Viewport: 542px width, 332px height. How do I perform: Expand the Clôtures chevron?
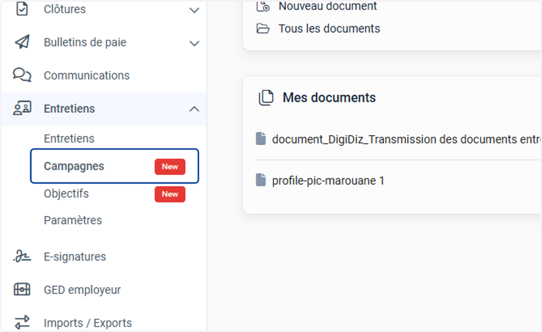[194, 10]
